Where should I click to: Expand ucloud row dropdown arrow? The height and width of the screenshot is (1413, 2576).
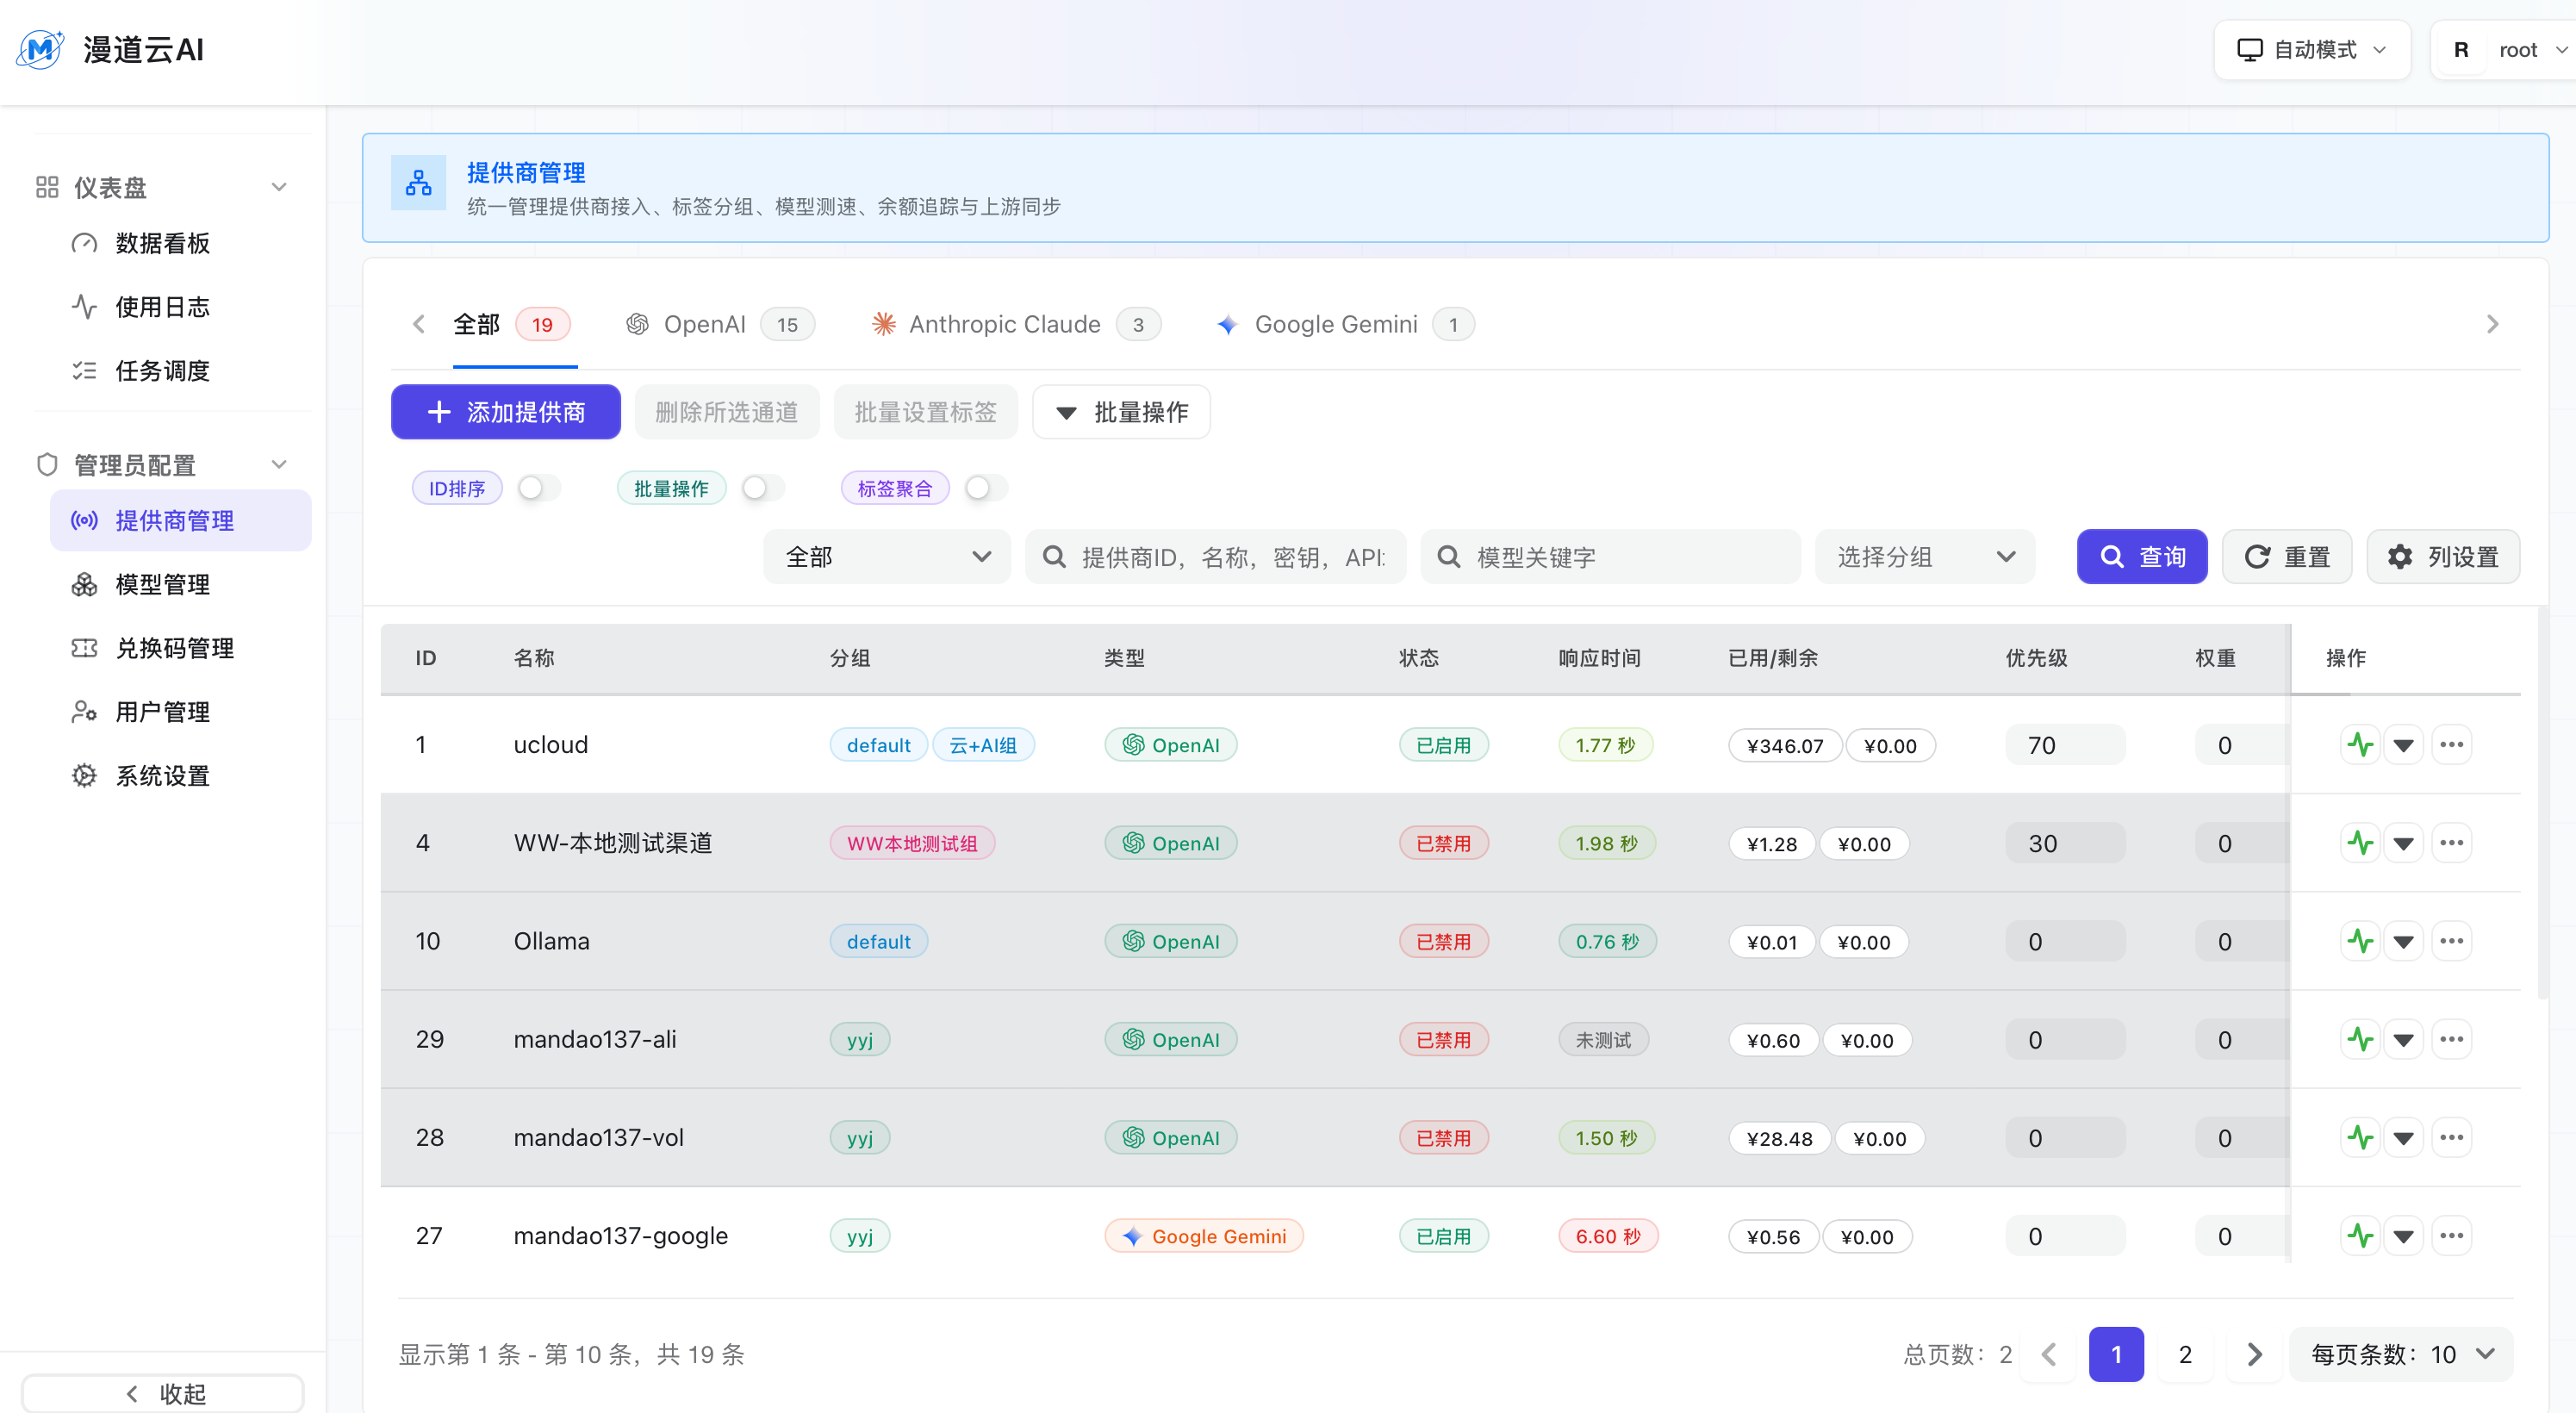[2403, 745]
